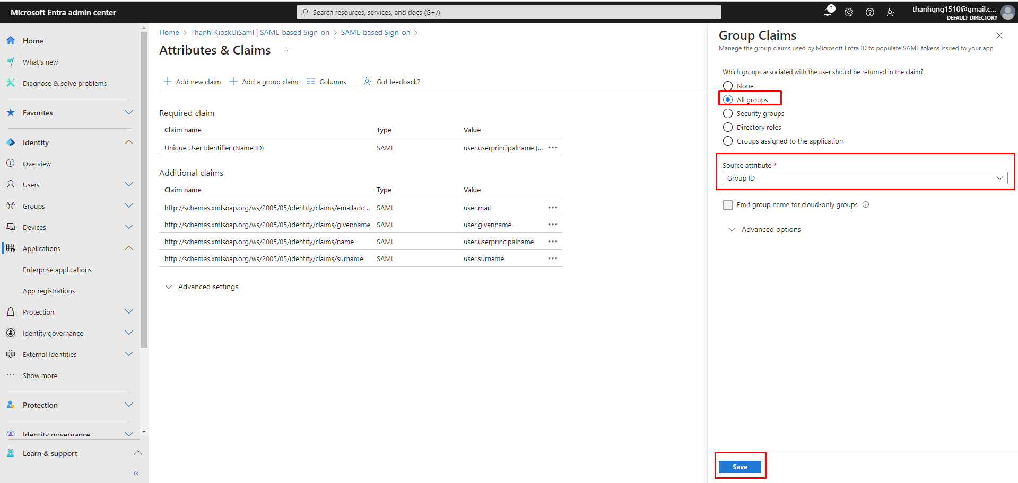Expand Advanced options in Group Claims

765,229
